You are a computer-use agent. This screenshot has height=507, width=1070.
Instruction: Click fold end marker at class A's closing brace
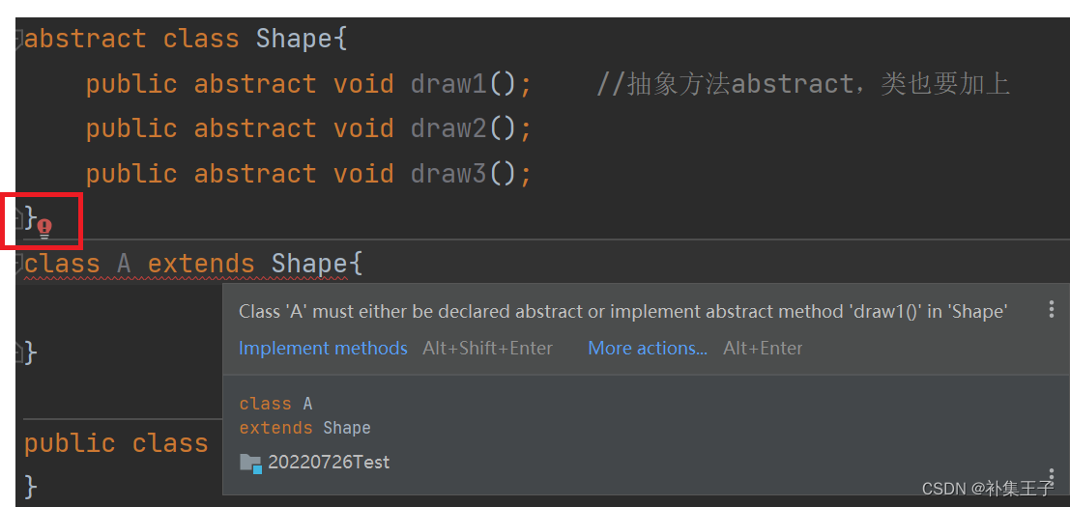coord(18,352)
